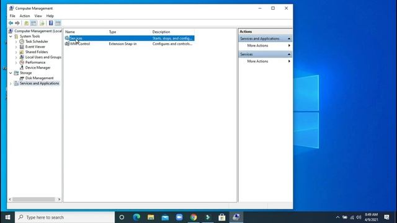Viewport: 397px width, 223px height.
Task: Click the Up one level toolbar icon
Action: [26, 24]
